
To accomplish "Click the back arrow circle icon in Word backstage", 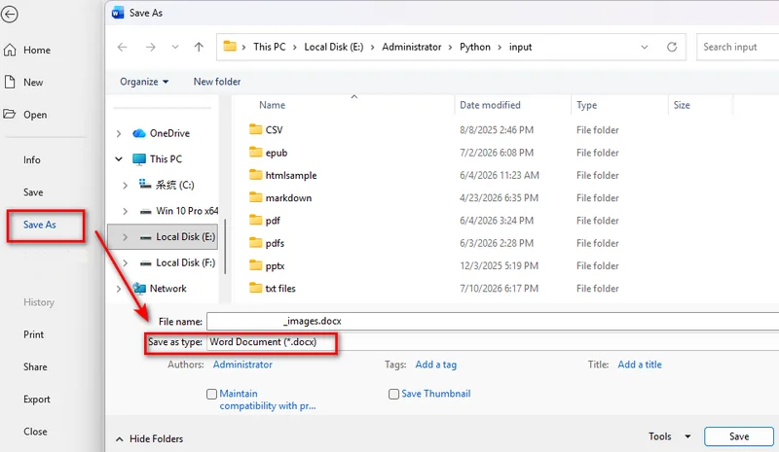I will point(9,14).
